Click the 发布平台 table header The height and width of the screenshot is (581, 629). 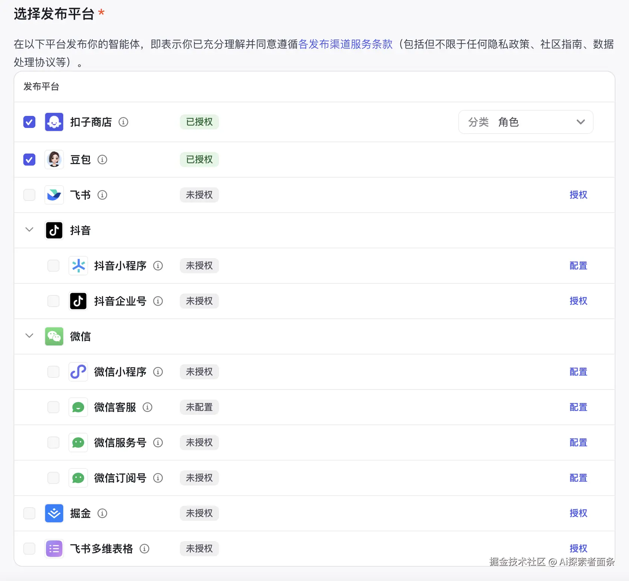coord(41,87)
